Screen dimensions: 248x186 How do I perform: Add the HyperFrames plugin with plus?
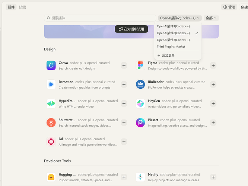pyautogui.click(x=124, y=104)
